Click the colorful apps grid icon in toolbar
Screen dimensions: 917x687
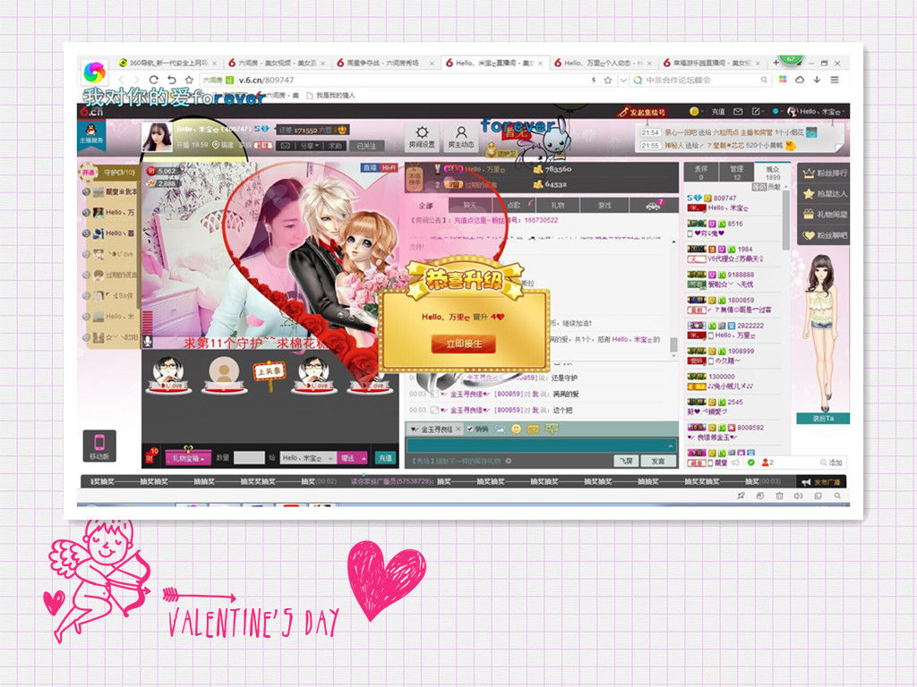coord(783,80)
